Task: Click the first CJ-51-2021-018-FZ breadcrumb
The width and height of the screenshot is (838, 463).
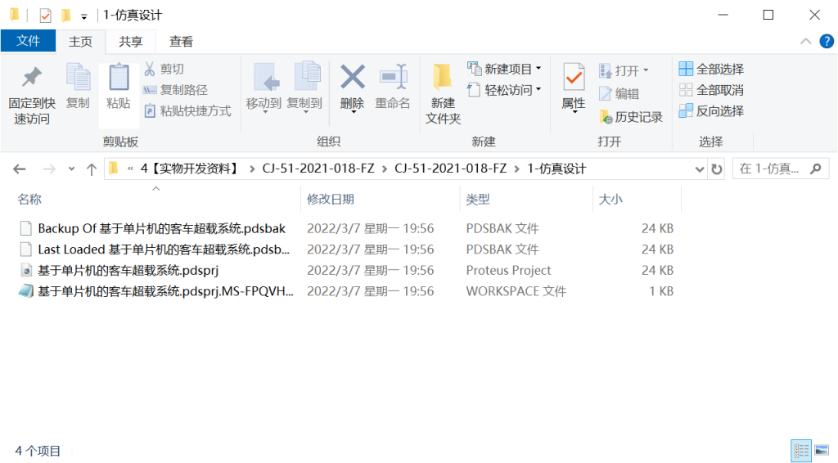Action: click(318, 169)
